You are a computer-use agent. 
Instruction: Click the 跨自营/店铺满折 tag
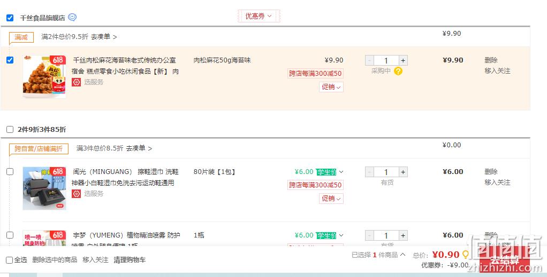(x=39, y=149)
